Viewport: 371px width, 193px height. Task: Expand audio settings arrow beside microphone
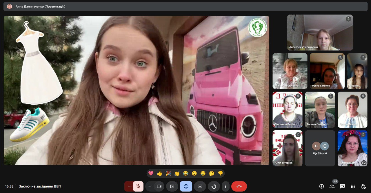129,186
